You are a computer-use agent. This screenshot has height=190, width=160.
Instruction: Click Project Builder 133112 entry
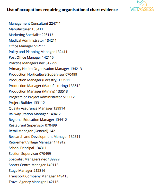click(27, 103)
